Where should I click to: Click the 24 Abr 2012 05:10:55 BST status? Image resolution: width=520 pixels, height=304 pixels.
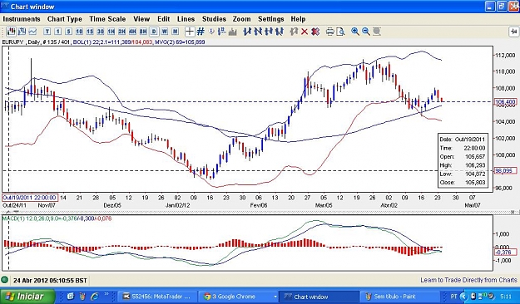pyautogui.click(x=50, y=281)
